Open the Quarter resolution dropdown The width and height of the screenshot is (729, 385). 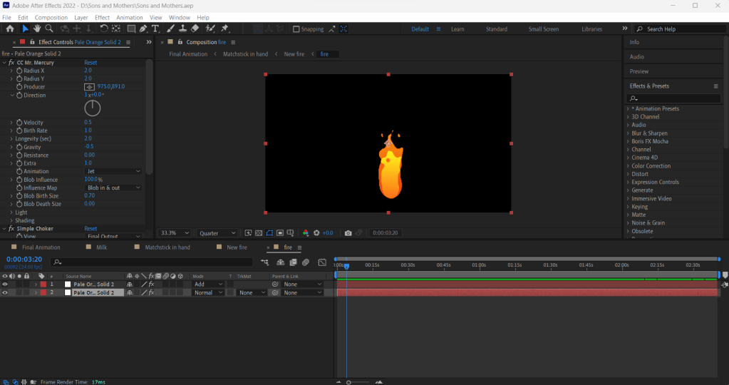(x=218, y=233)
